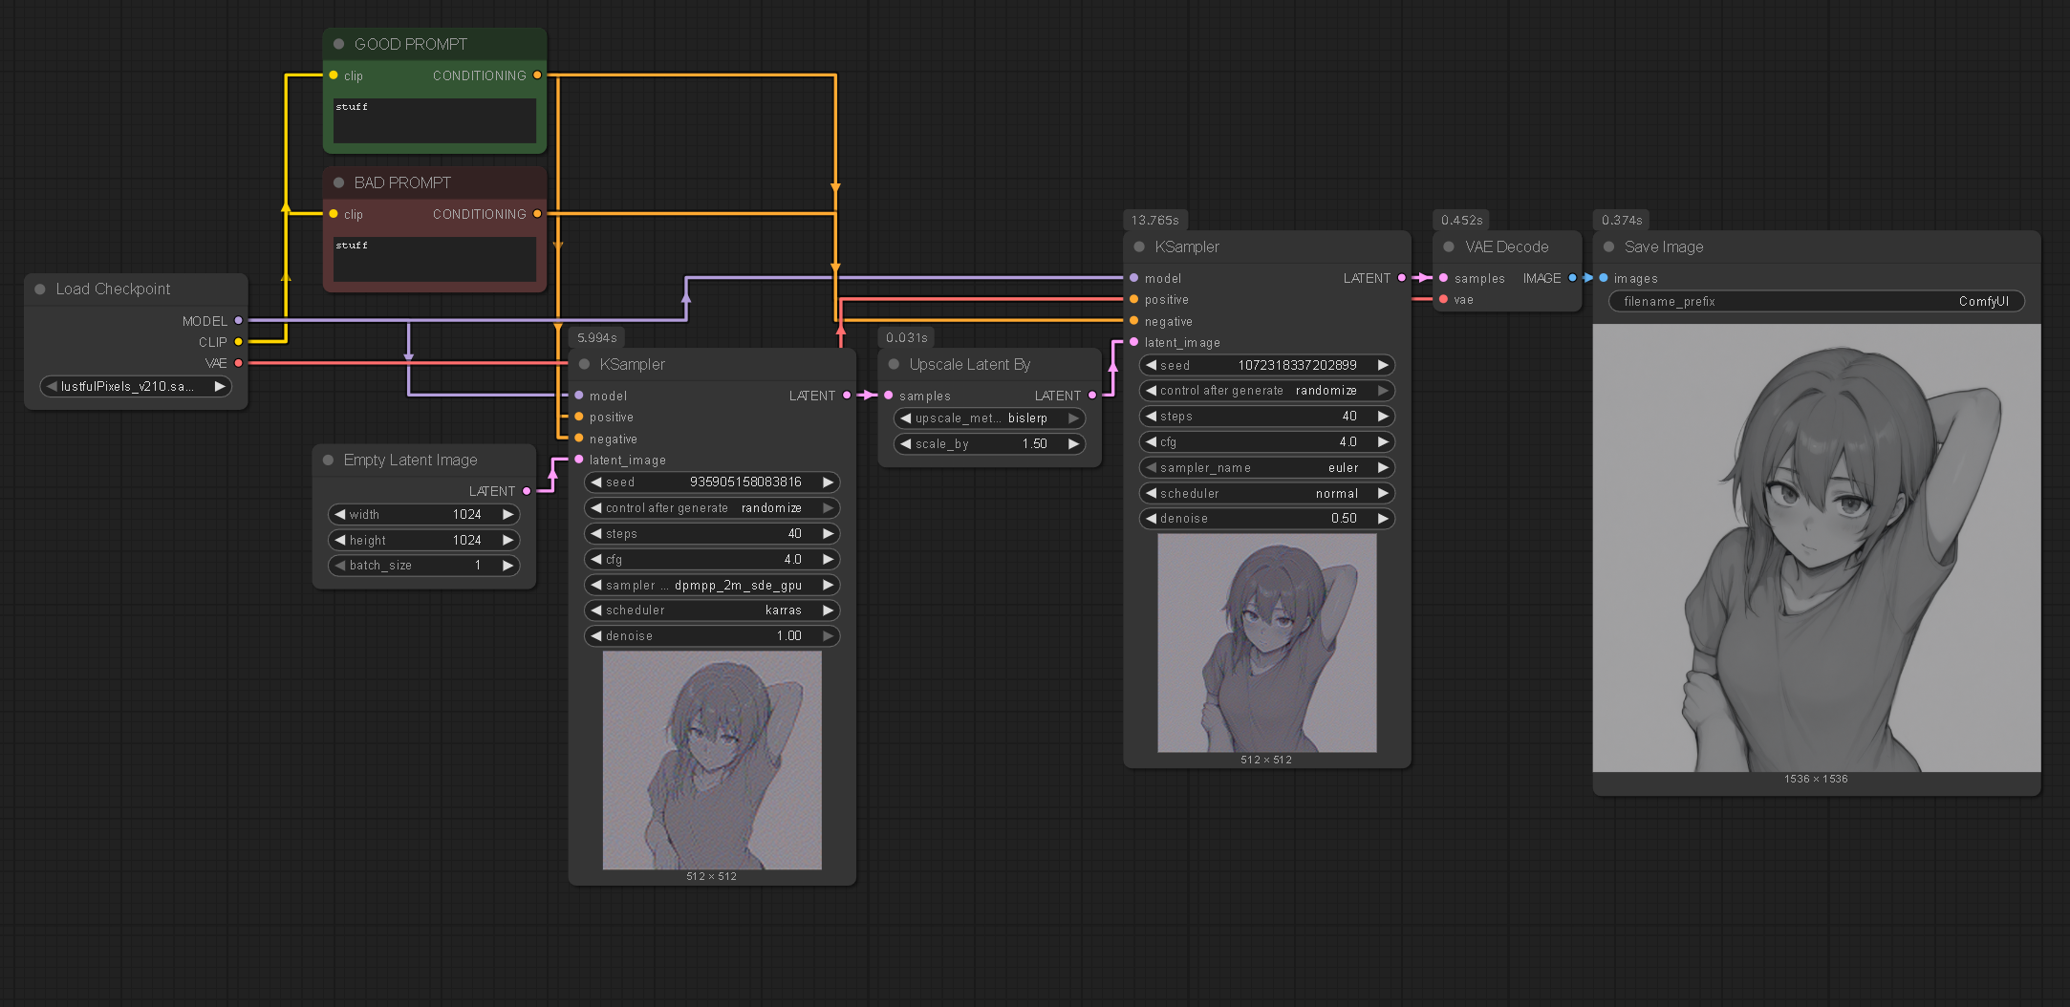Open control after generate on the first KSampler

(x=712, y=507)
